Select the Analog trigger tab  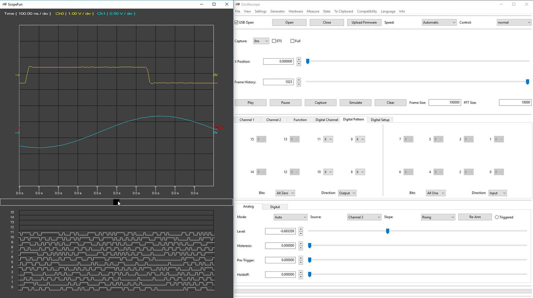click(x=248, y=206)
